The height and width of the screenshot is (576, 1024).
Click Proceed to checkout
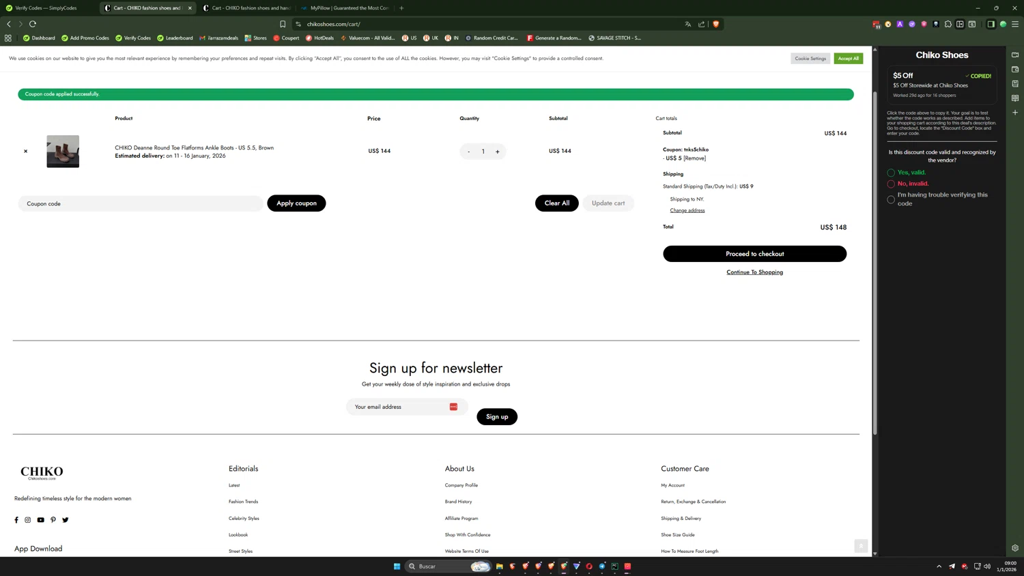click(754, 254)
